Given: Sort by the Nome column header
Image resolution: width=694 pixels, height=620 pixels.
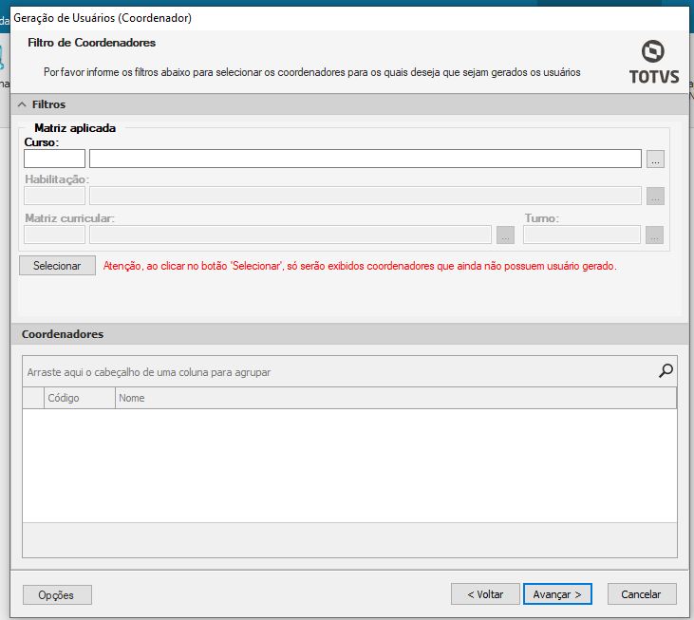Looking at the screenshot, I should [x=395, y=398].
